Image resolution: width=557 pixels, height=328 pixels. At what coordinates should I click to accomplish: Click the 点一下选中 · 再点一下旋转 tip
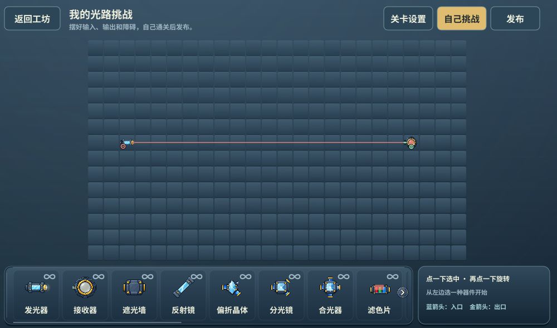pyautogui.click(x=467, y=279)
